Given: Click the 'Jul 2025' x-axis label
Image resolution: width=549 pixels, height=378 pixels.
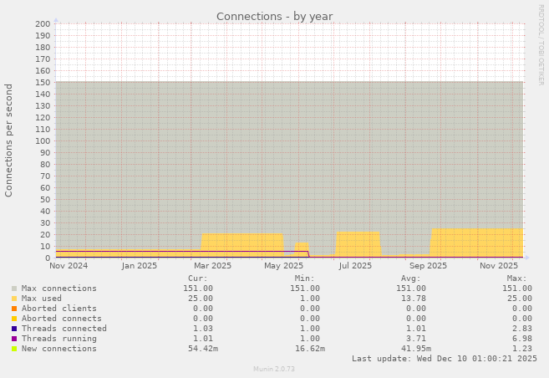Looking at the screenshot, I should pyautogui.click(x=355, y=266).
